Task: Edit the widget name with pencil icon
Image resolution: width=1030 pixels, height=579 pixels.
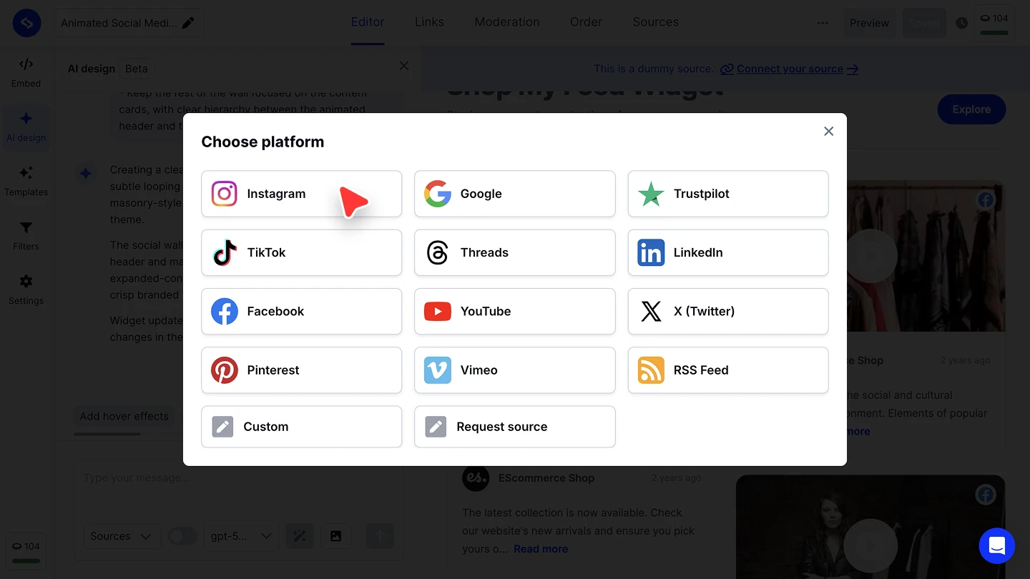Action: coord(188,23)
